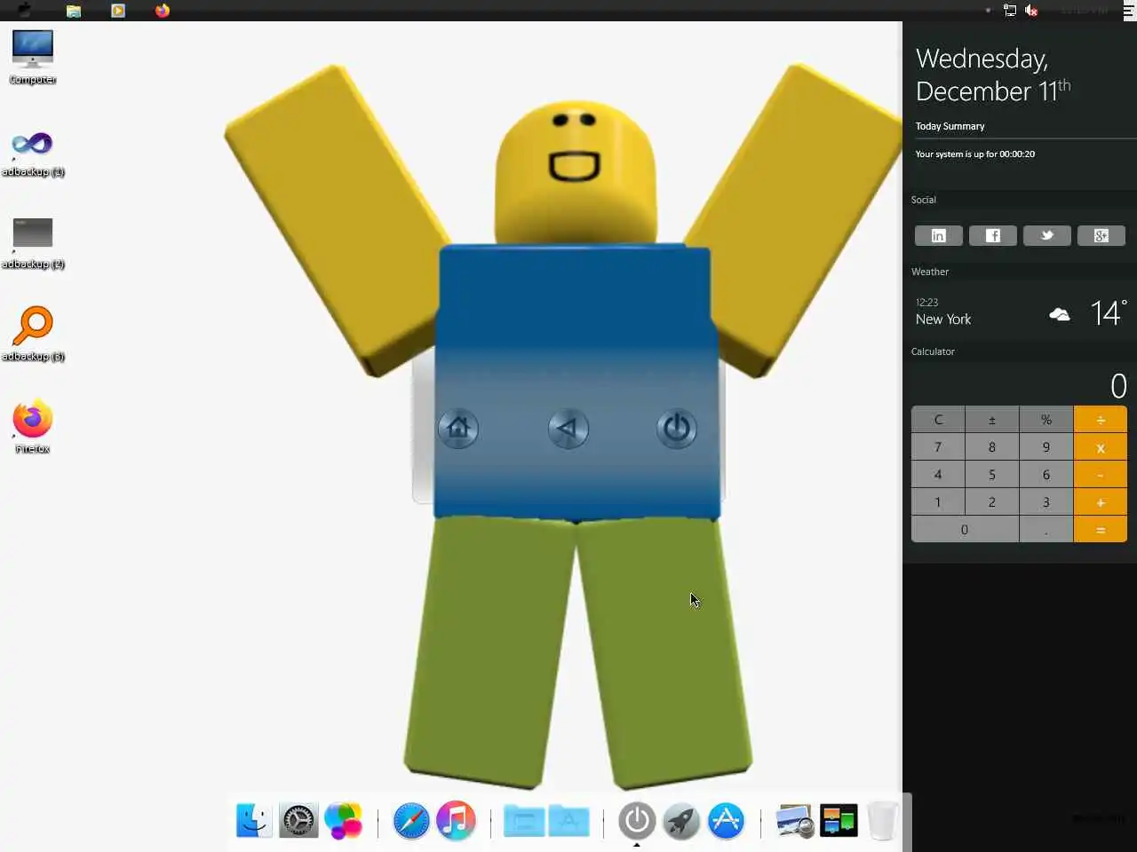Open the Trash in the dock
The width and height of the screenshot is (1137, 852).
882,821
